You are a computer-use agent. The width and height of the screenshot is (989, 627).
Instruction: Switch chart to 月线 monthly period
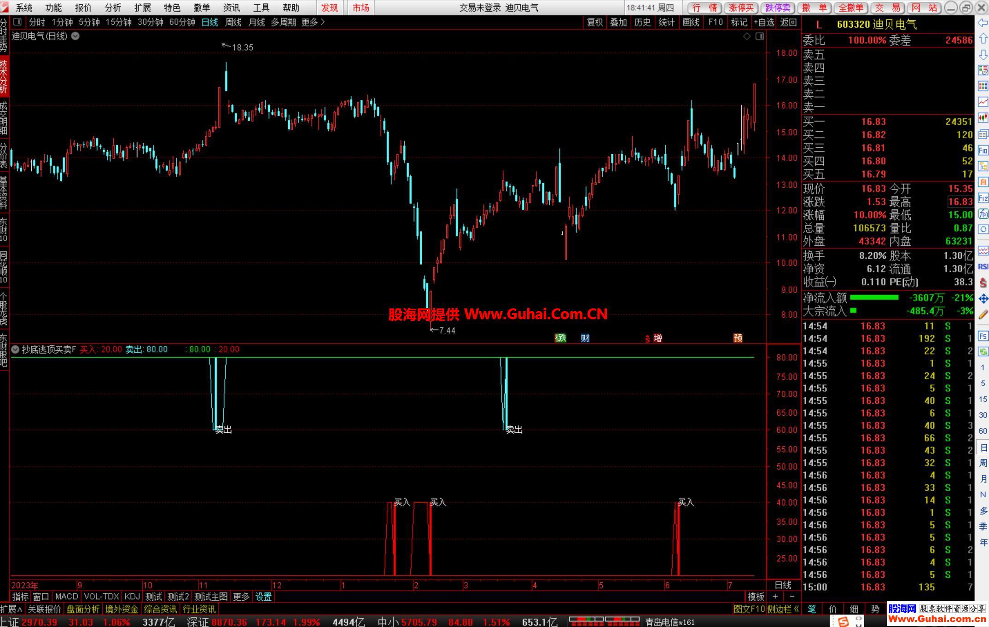(x=256, y=22)
